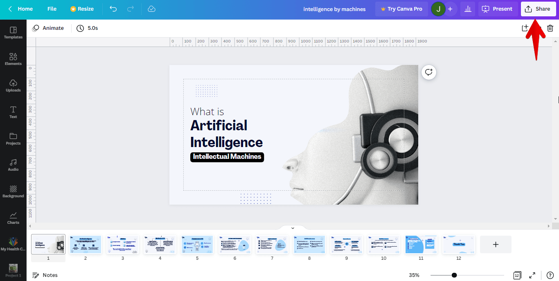Open the File menu
Viewport: 559px width, 281px height.
tap(52, 9)
